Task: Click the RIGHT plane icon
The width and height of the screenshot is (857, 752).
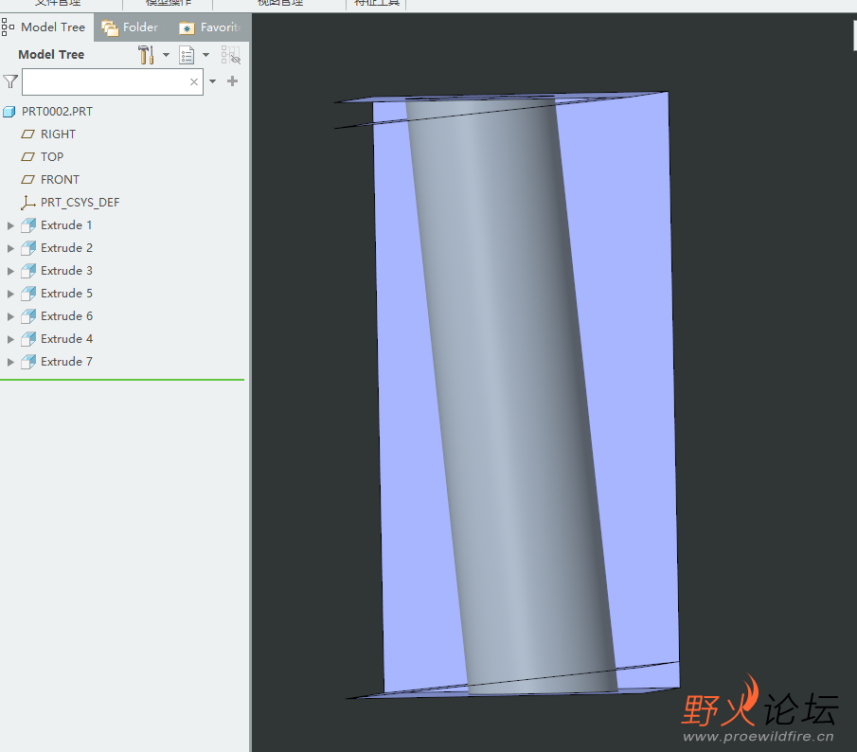Action: 27,134
